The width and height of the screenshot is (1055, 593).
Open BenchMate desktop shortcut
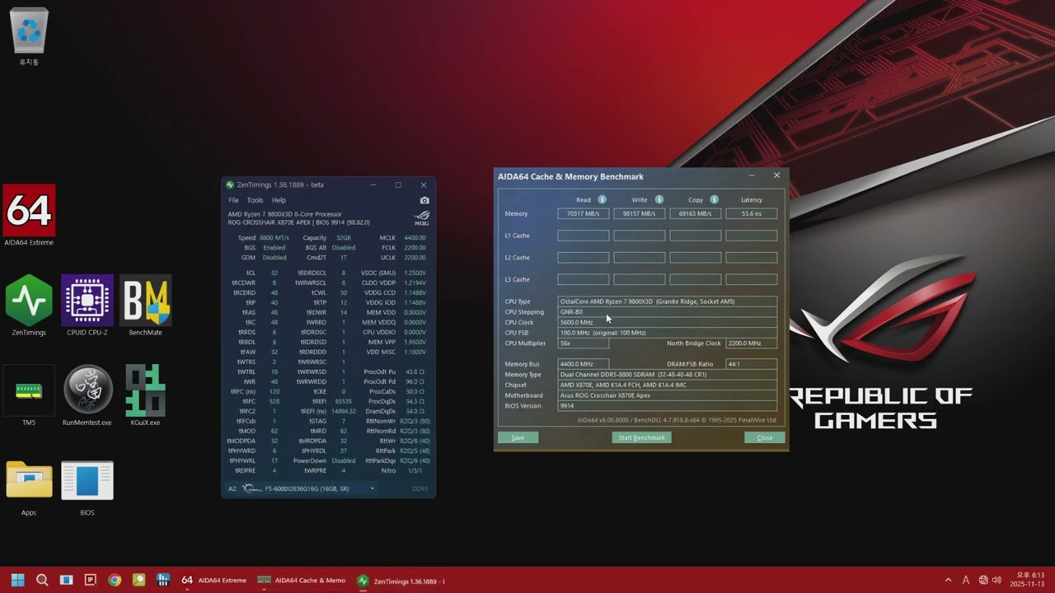(145, 306)
